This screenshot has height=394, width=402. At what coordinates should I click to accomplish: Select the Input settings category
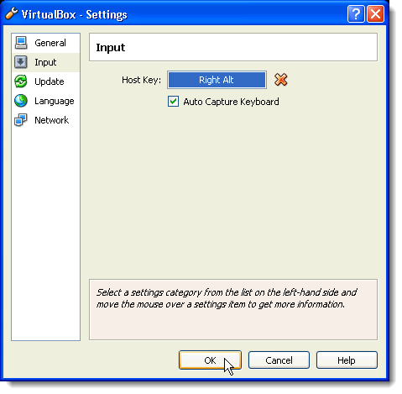point(46,62)
